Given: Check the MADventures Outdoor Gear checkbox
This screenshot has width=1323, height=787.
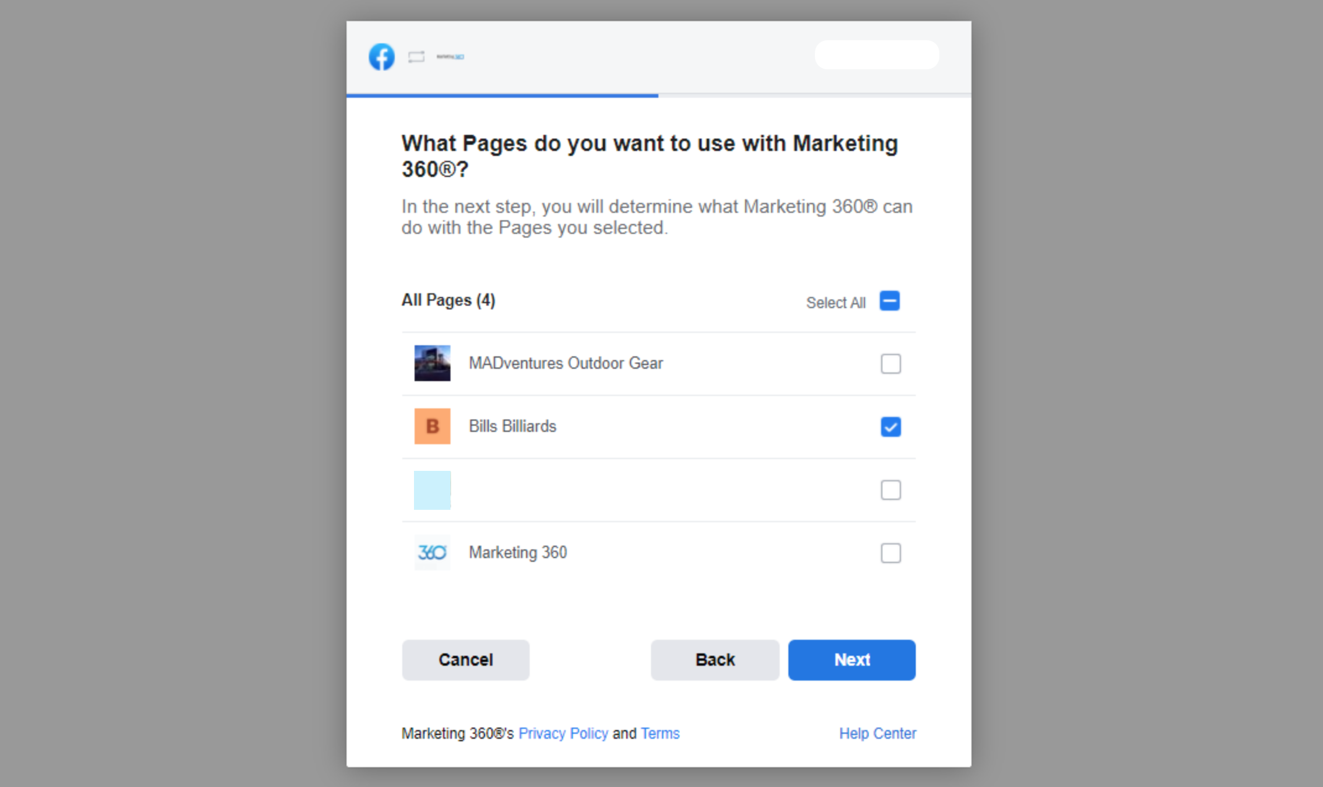Looking at the screenshot, I should click(x=890, y=364).
